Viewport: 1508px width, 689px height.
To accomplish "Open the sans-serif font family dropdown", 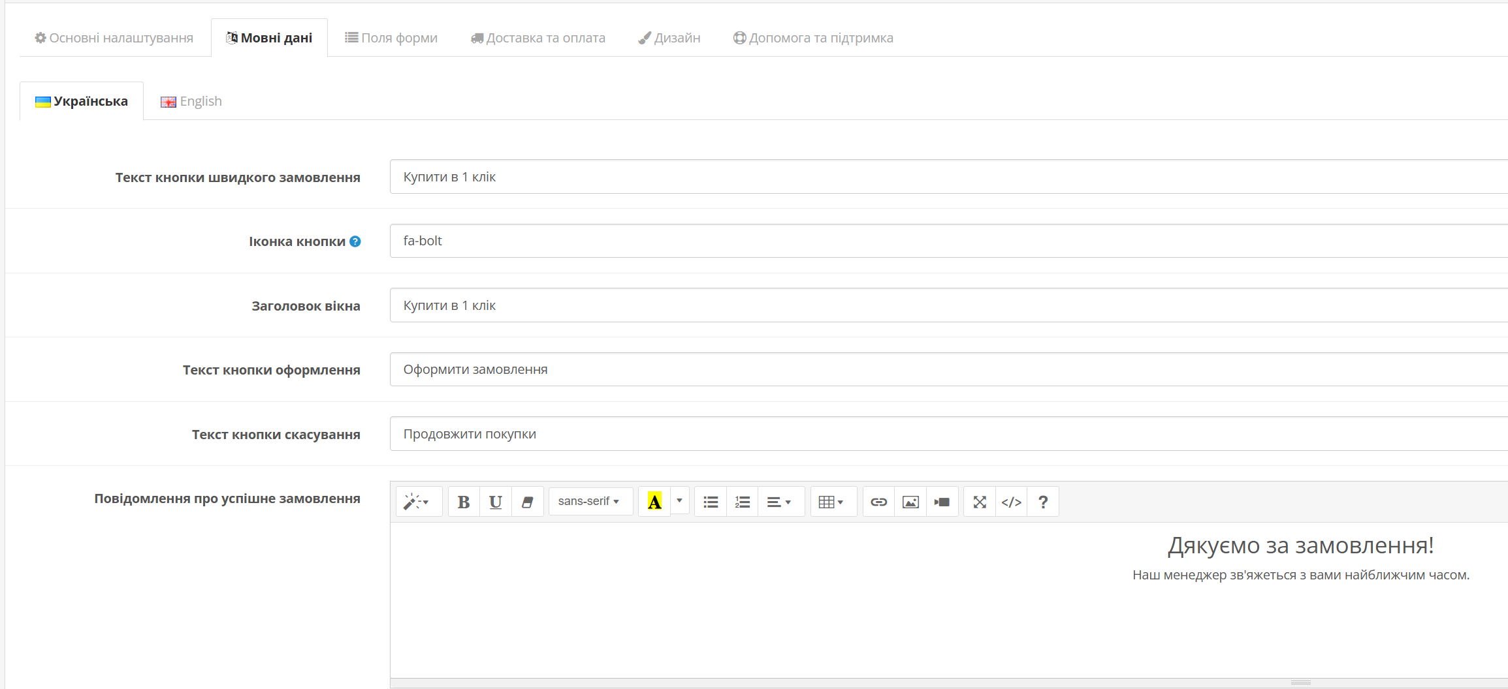I will (590, 502).
